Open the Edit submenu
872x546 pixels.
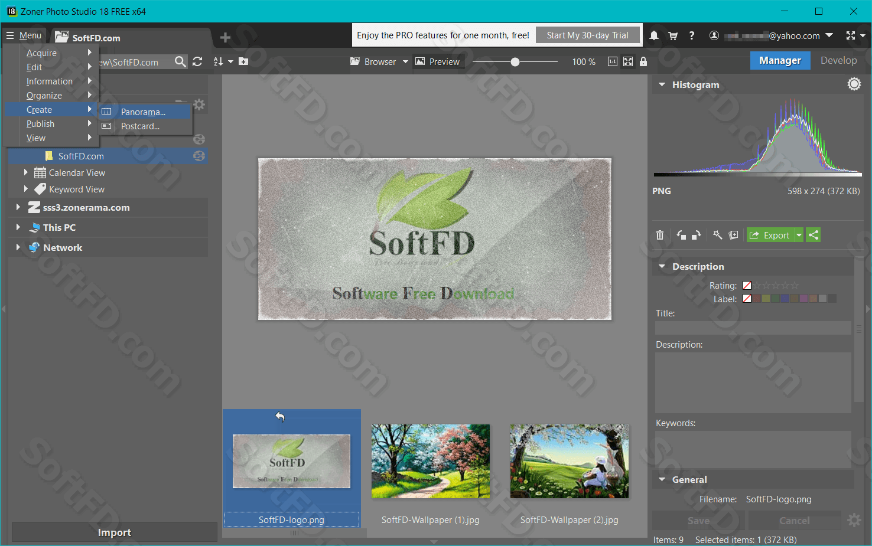point(51,67)
